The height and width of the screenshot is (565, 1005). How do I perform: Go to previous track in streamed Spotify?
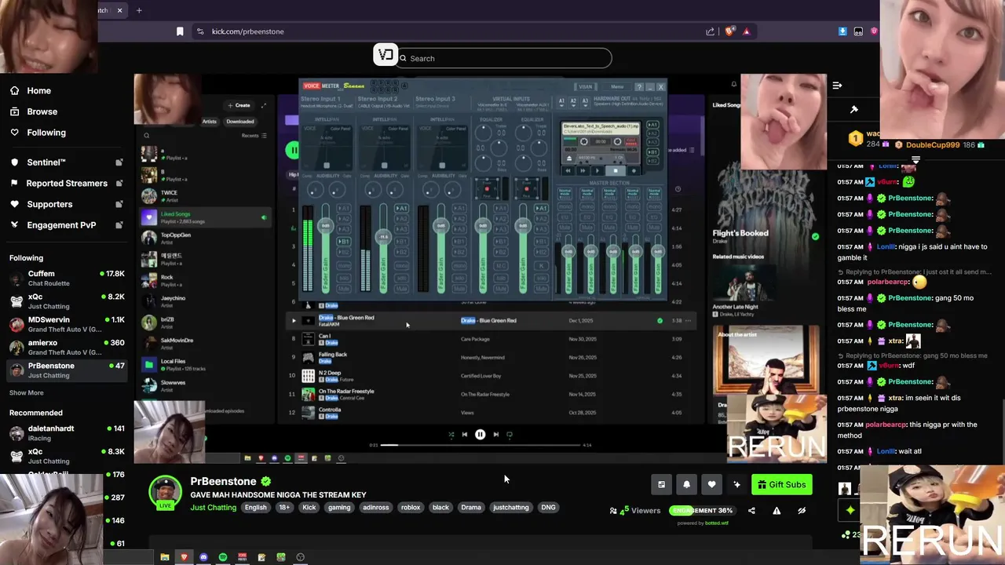tap(465, 434)
